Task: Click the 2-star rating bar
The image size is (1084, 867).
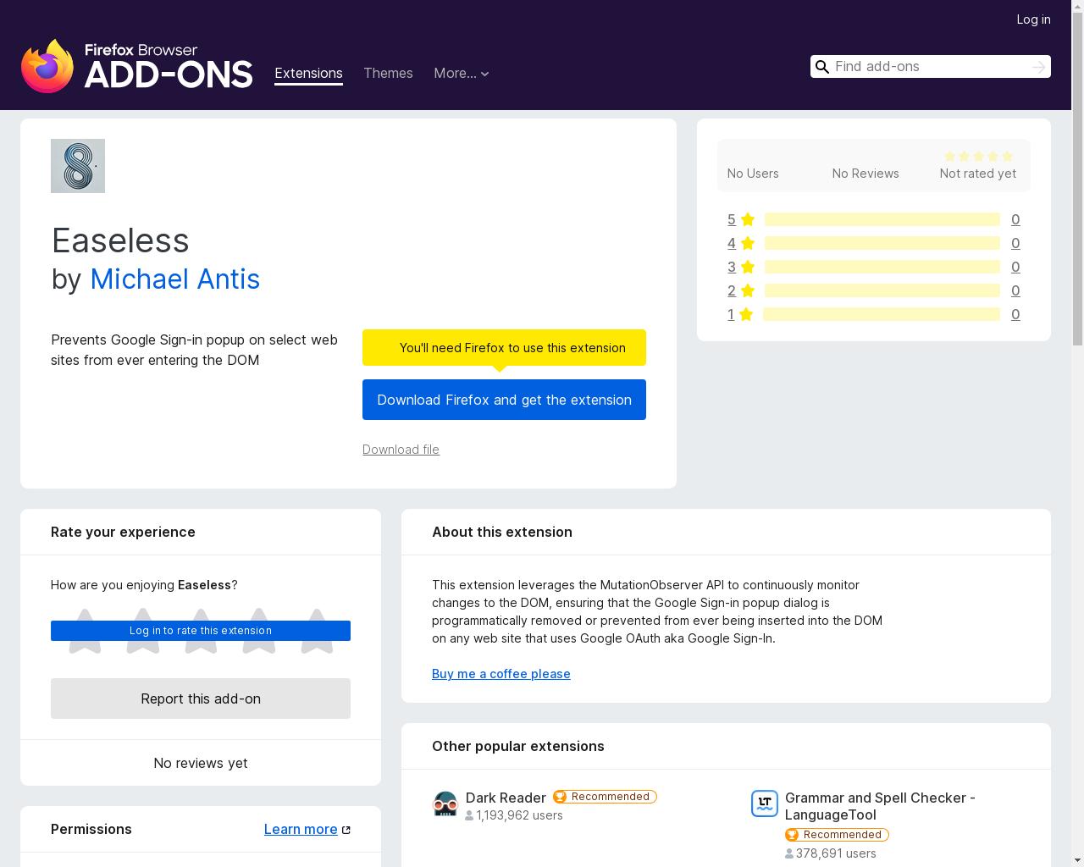Action: pyautogui.click(x=882, y=290)
